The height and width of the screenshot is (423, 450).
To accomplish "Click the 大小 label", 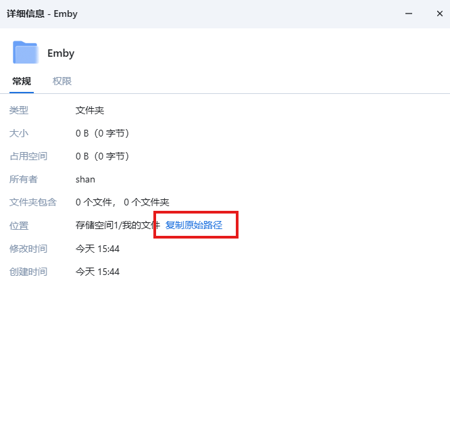I will [x=19, y=133].
